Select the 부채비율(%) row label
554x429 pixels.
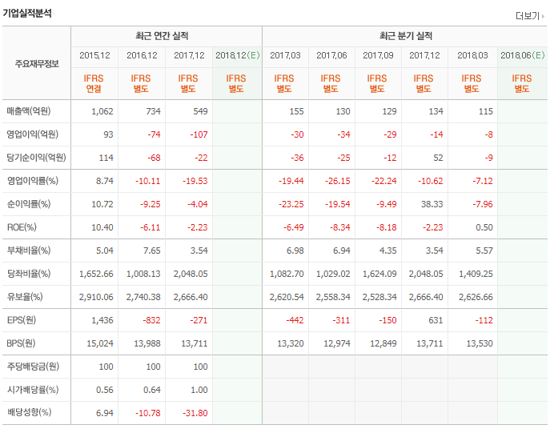coord(29,251)
